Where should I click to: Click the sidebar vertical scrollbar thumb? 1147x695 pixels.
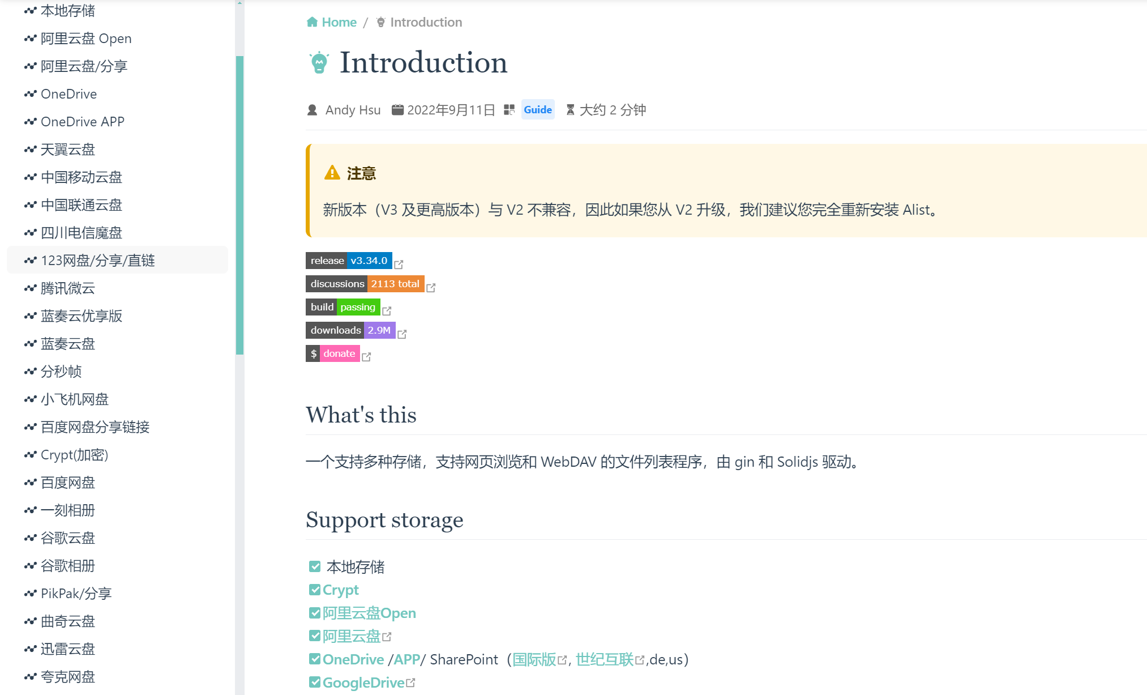coord(239,204)
